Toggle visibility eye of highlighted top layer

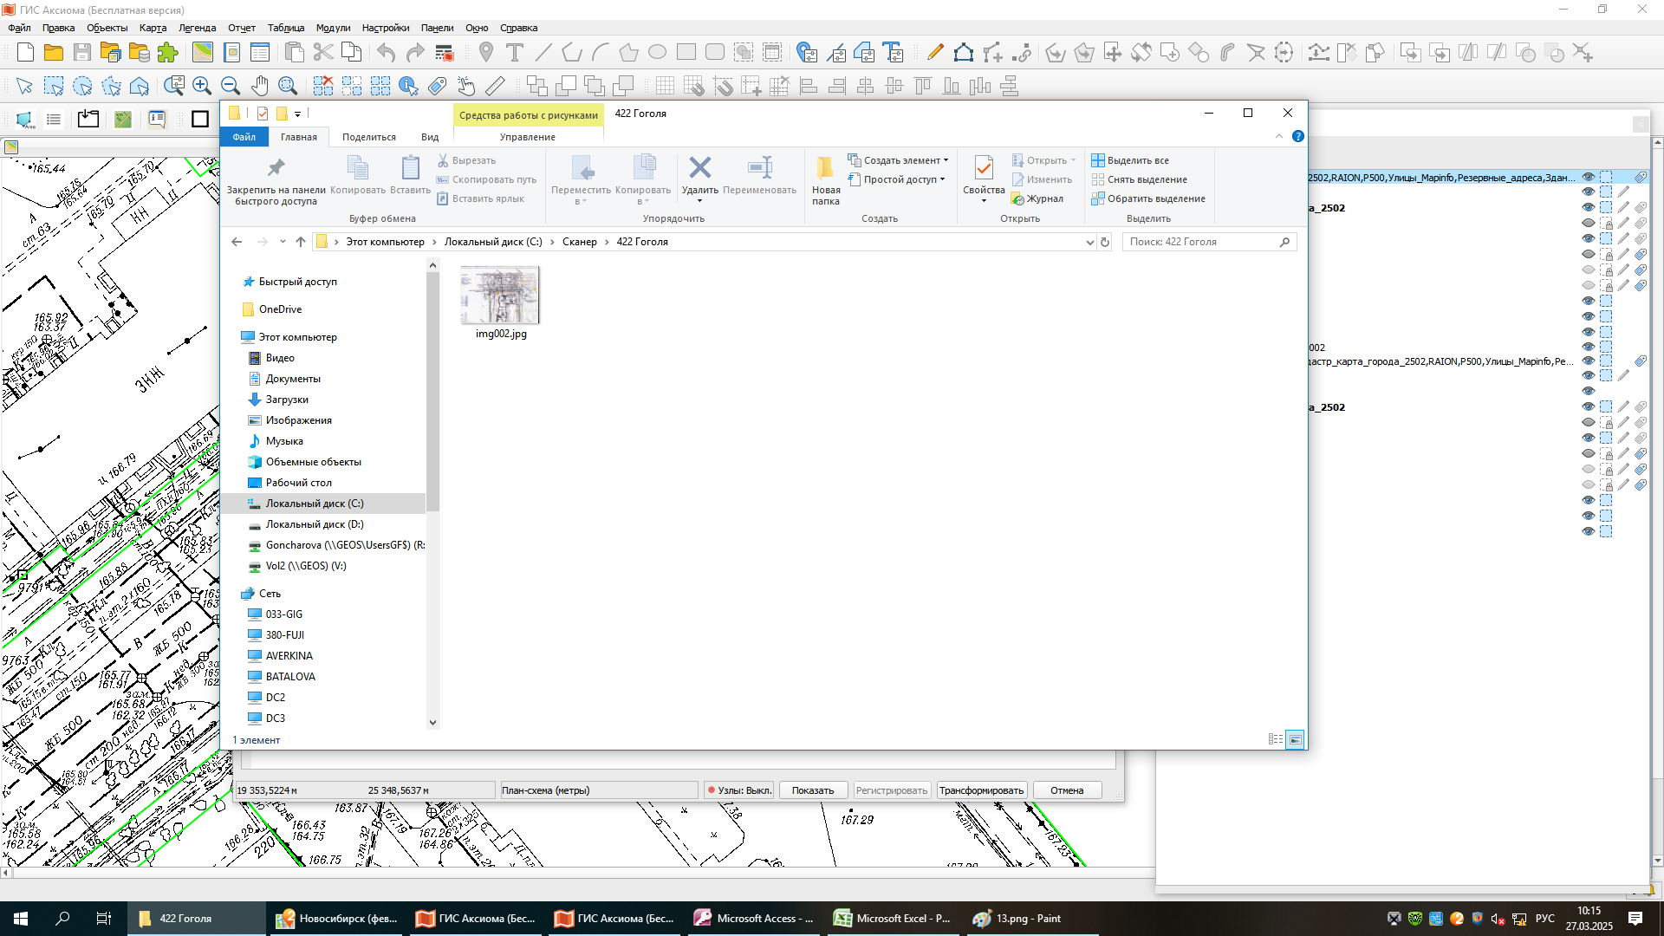pyautogui.click(x=1588, y=177)
